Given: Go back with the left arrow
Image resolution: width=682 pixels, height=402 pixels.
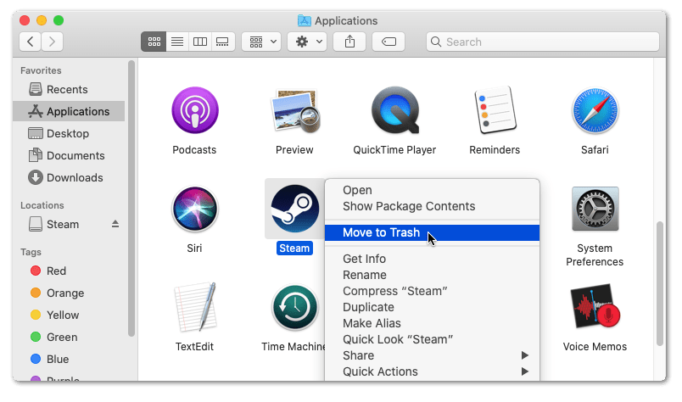Looking at the screenshot, I should (30, 42).
